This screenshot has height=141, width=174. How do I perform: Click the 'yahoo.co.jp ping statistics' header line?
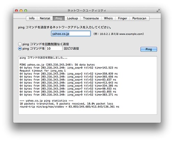[46, 101]
